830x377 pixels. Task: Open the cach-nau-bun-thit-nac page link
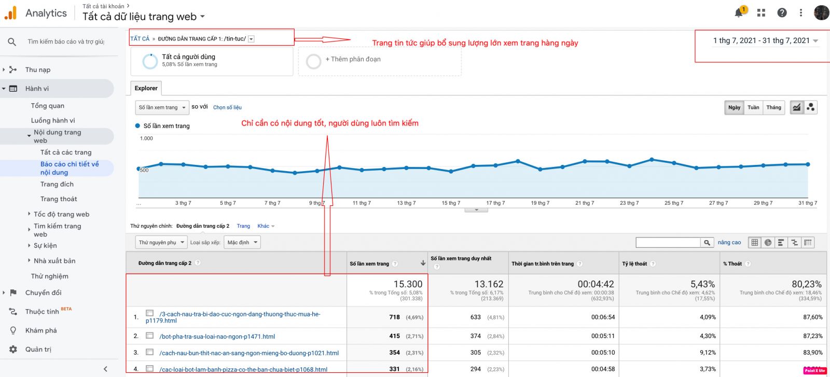click(x=249, y=353)
